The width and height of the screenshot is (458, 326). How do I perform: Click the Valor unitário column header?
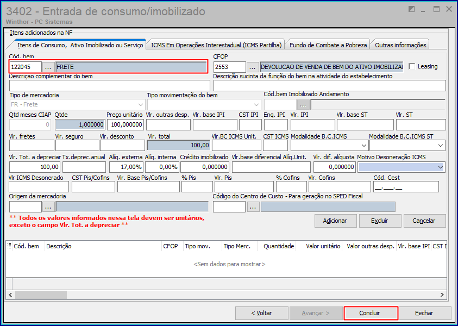tap(319, 246)
